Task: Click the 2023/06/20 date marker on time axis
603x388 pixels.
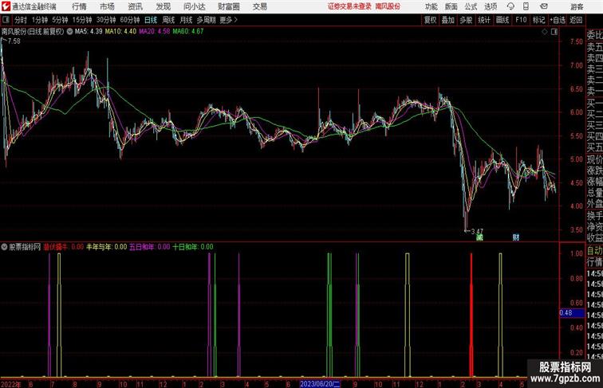Action: tap(320, 384)
